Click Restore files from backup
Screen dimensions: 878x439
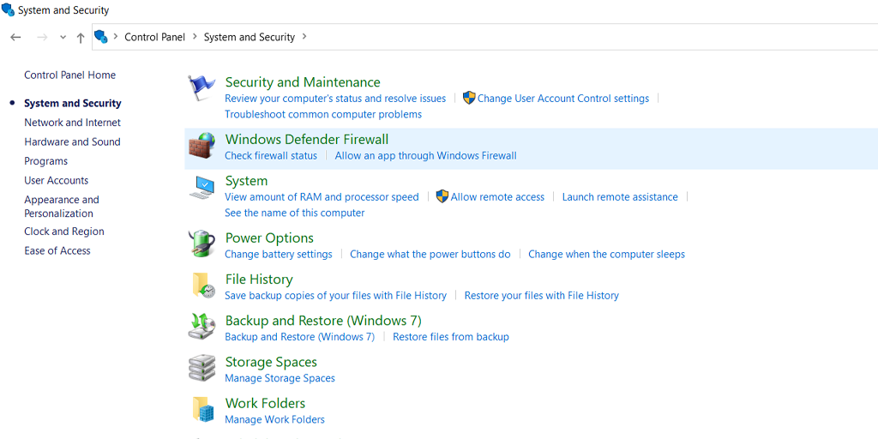click(451, 337)
